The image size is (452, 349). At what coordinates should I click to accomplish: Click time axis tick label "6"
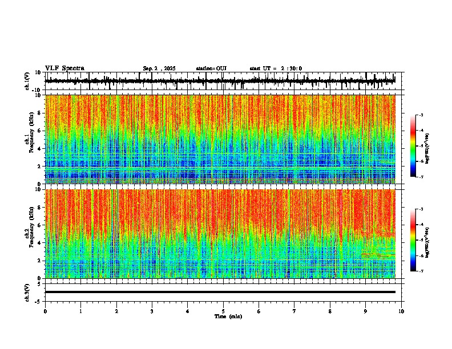(x=259, y=311)
